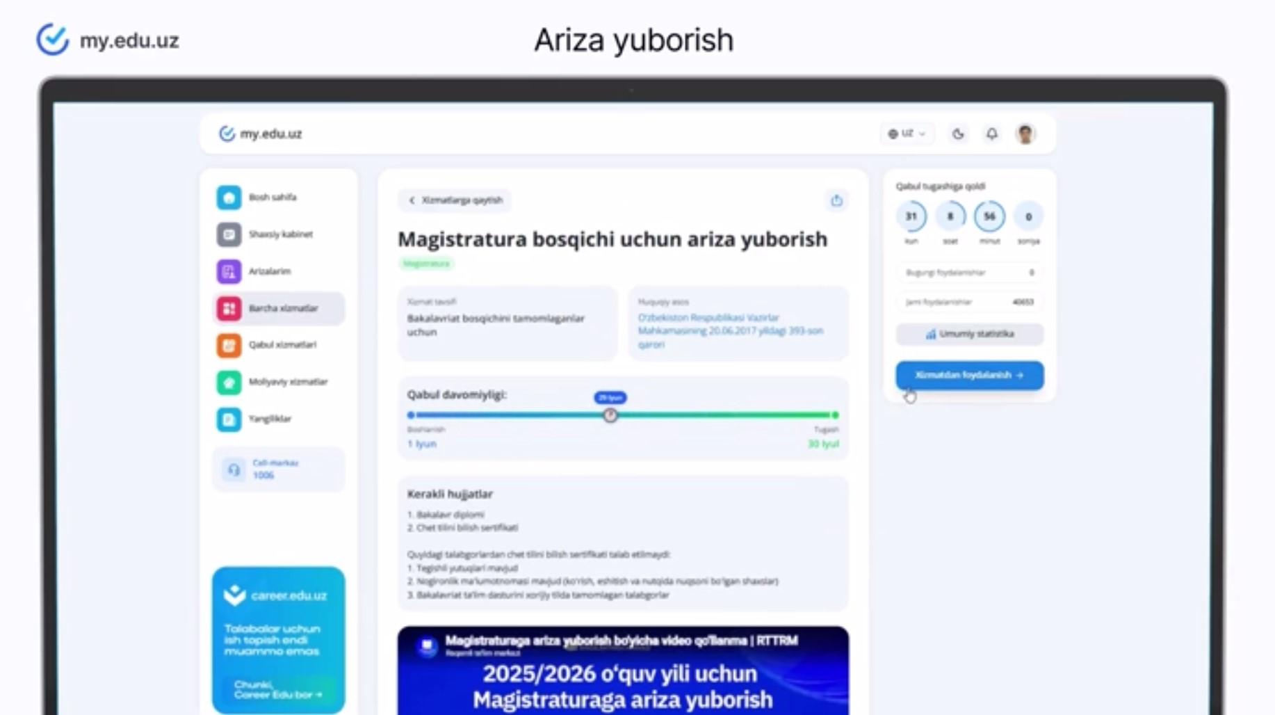Open Umumiy statistika button

970,335
